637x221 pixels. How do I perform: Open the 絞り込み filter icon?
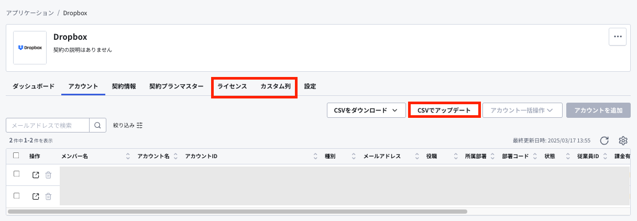[140, 126]
